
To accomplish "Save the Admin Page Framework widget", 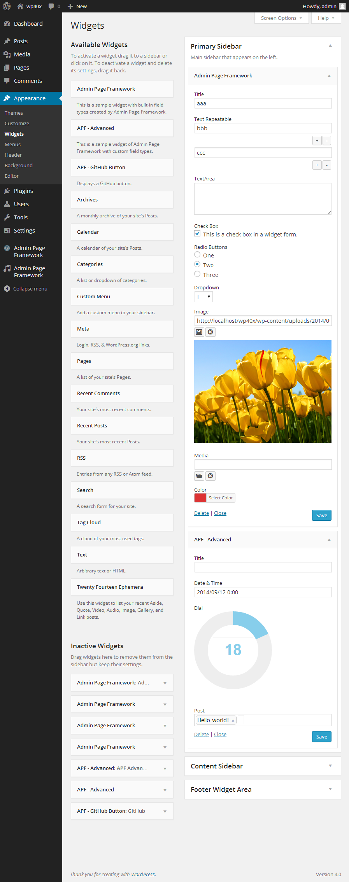I will point(322,515).
